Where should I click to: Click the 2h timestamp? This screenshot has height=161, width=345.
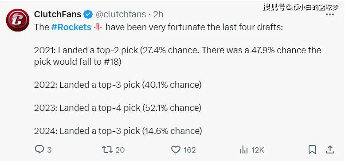coord(158,15)
